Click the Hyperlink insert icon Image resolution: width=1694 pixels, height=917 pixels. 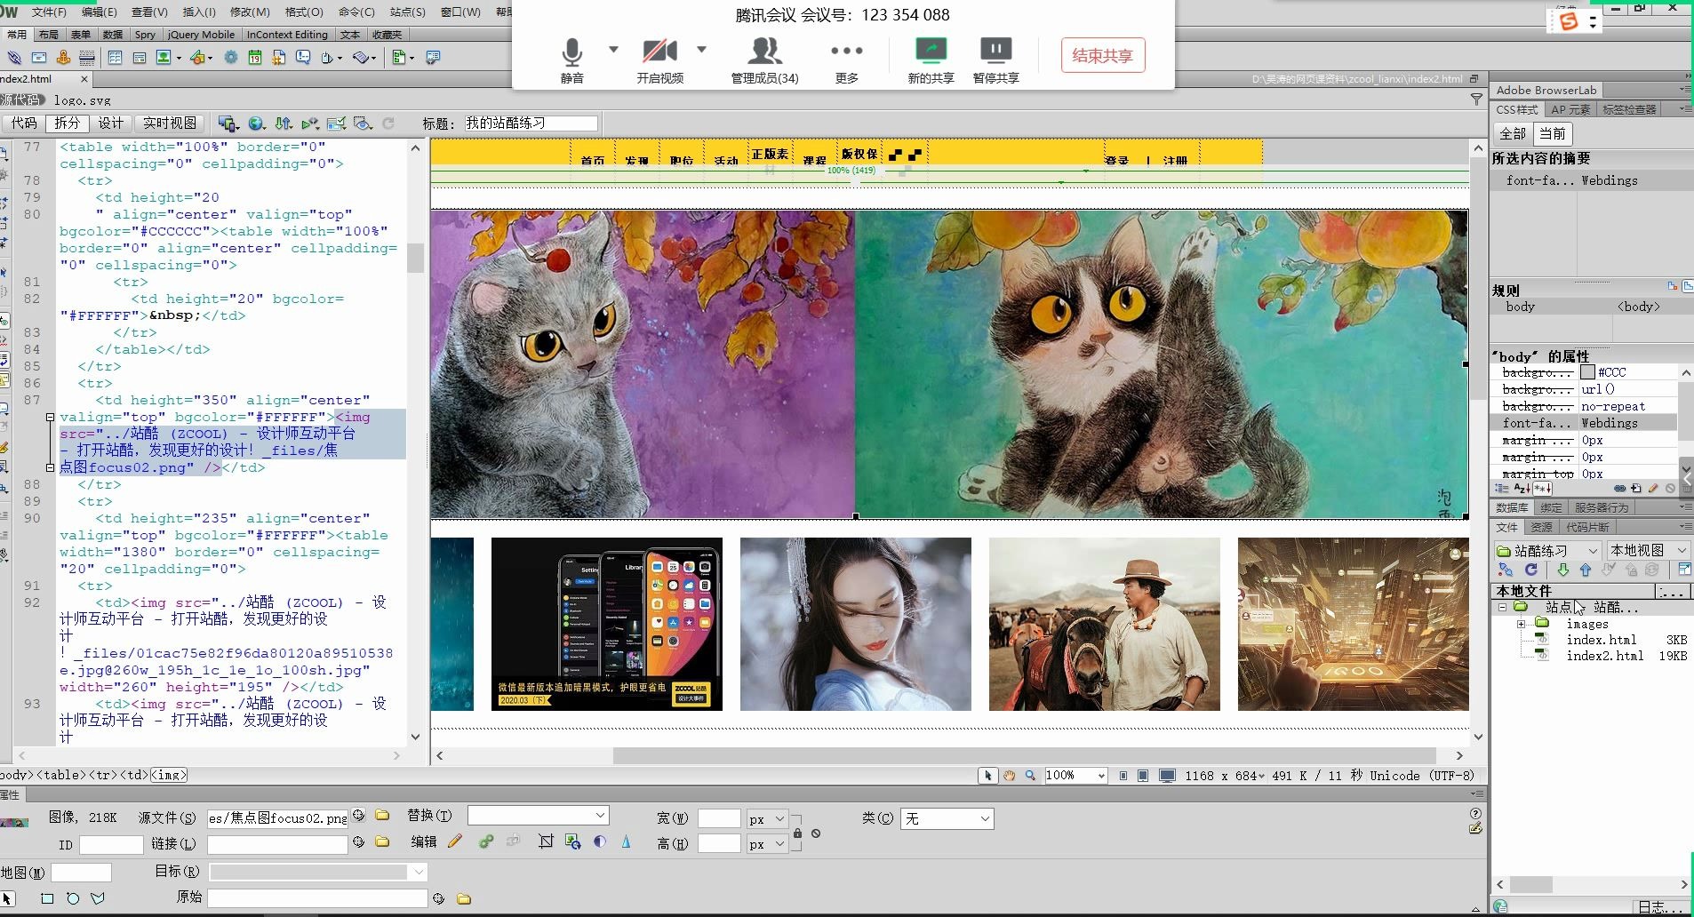14,58
